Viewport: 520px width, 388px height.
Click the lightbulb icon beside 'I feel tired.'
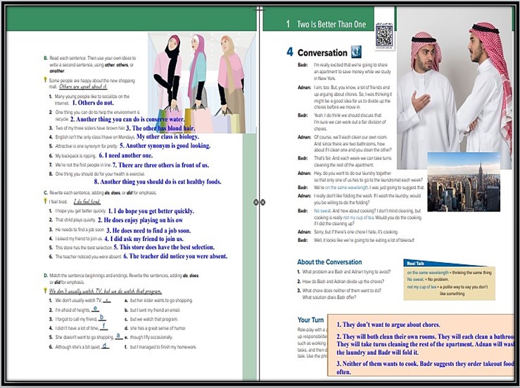pyautogui.click(x=46, y=201)
